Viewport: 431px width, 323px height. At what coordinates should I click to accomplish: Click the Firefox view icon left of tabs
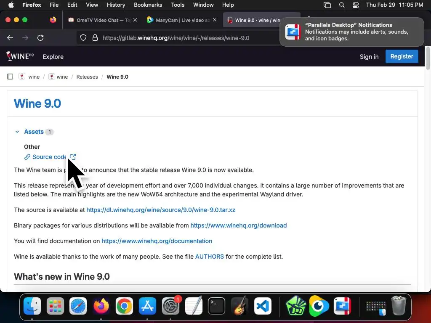pos(53,20)
